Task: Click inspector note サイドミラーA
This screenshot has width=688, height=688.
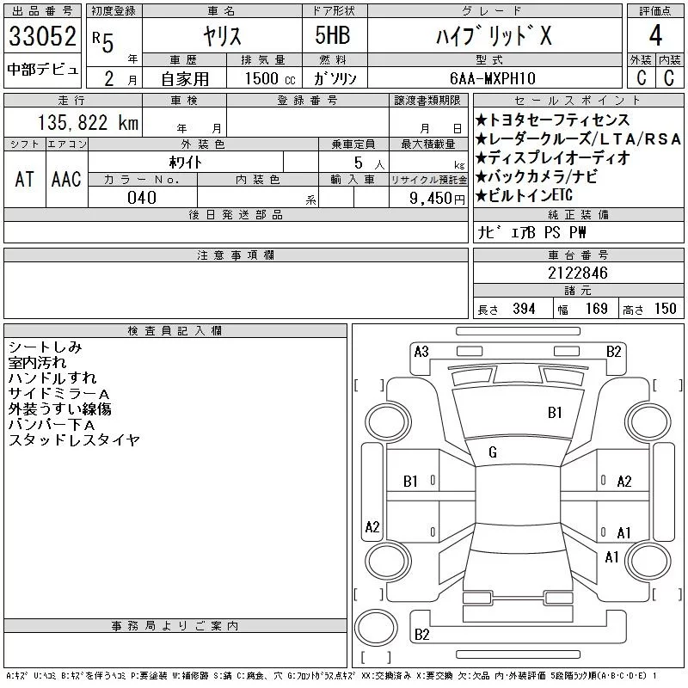Action: point(58,394)
